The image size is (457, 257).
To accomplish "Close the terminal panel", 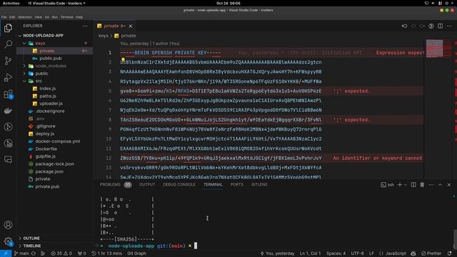I will tap(449, 185).
